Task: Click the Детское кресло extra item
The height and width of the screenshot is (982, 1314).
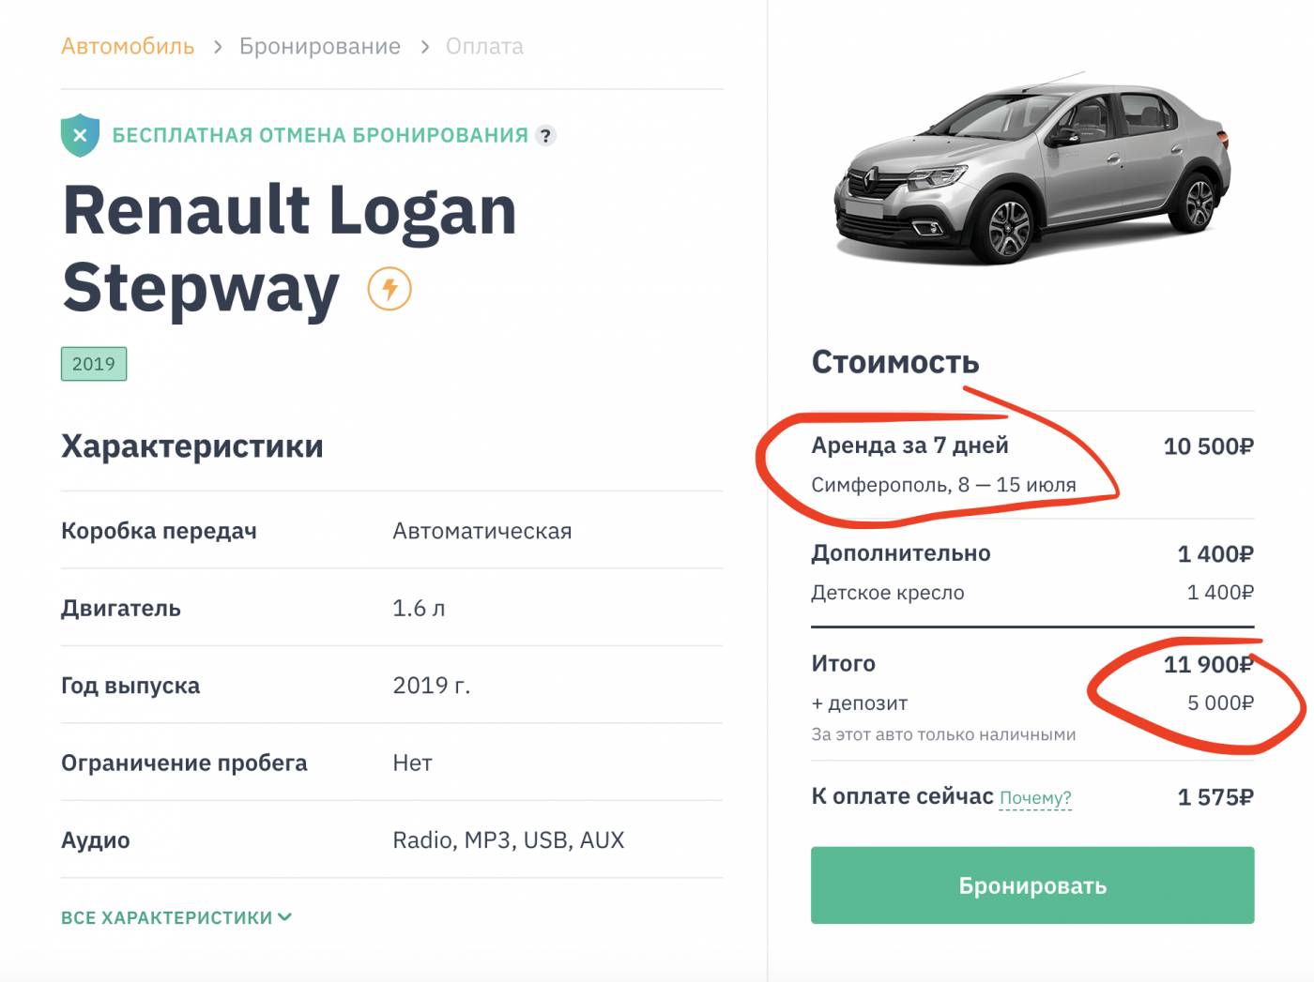Action: (888, 592)
